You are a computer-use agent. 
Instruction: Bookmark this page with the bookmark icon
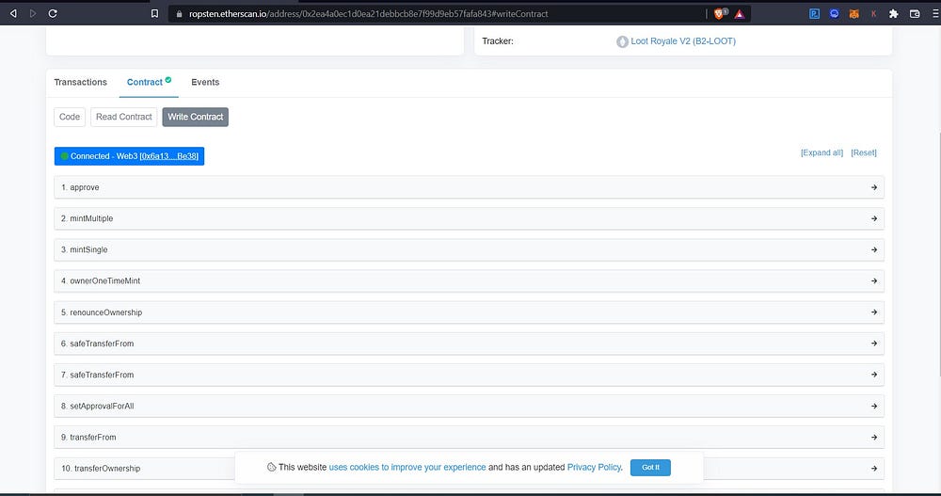click(x=155, y=13)
